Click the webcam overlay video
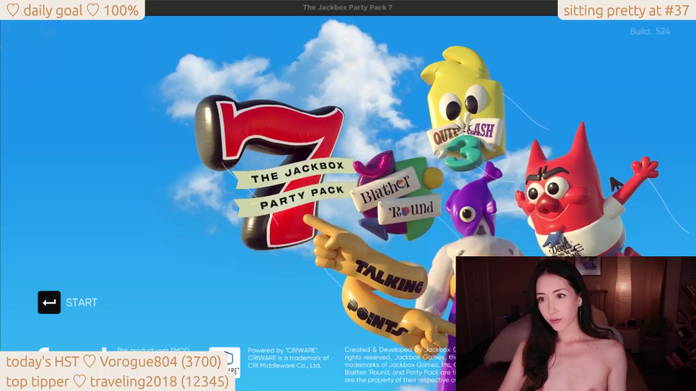The width and height of the screenshot is (696, 391). tap(576, 324)
